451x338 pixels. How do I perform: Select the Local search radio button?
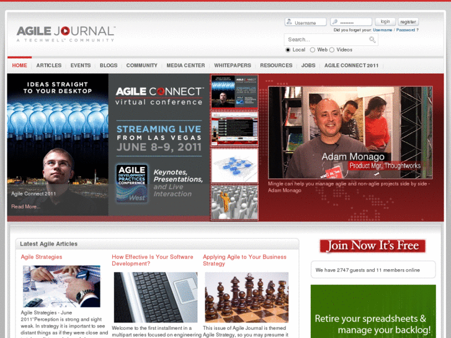288,50
